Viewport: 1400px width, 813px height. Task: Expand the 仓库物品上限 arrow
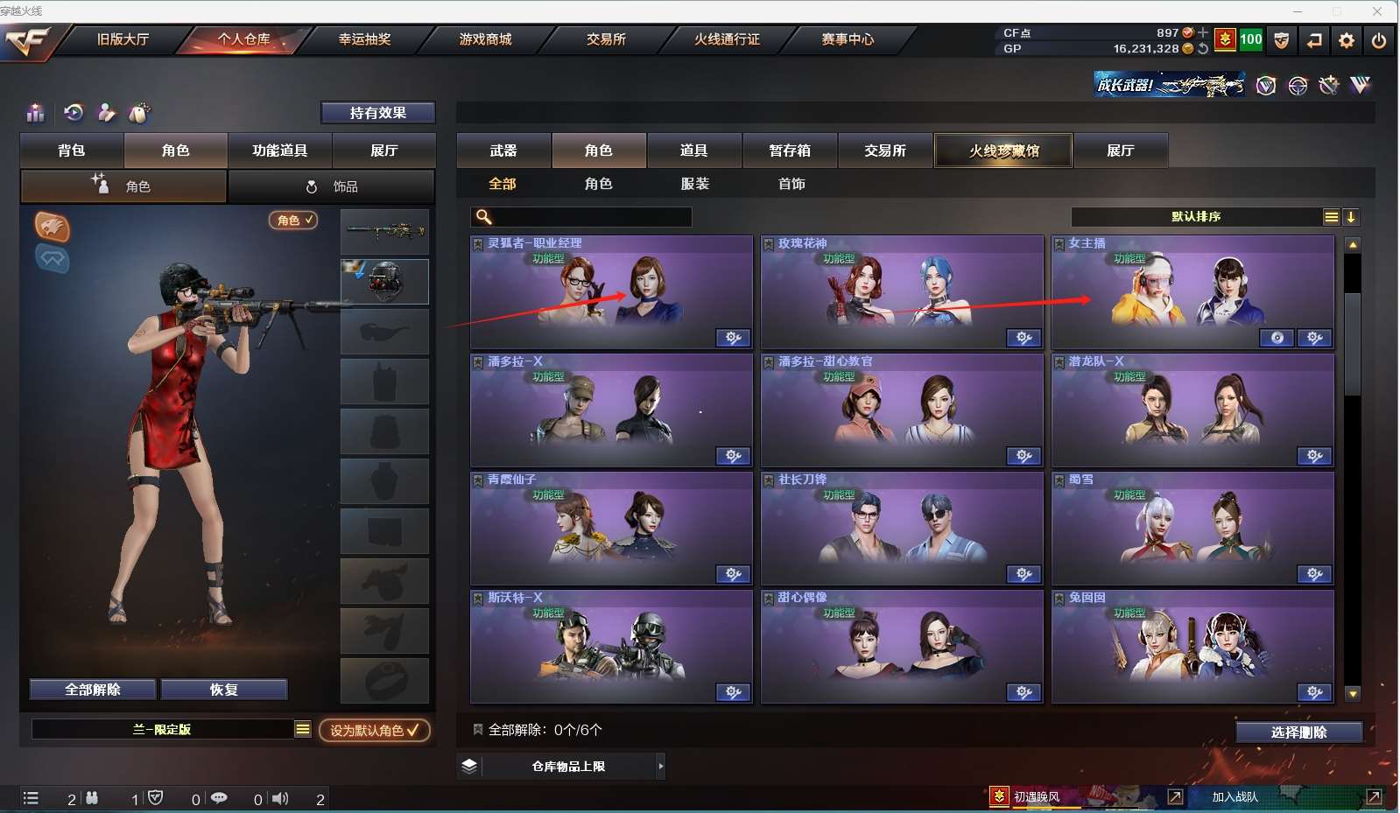[x=660, y=766]
